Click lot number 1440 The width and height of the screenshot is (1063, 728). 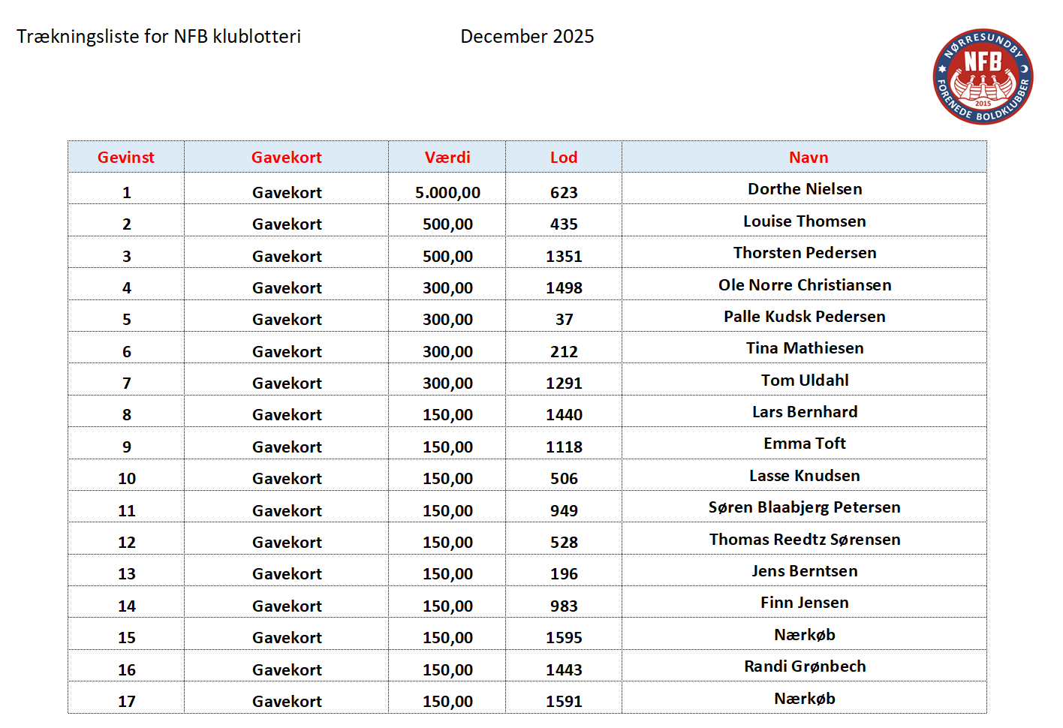(x=564, y=415)
